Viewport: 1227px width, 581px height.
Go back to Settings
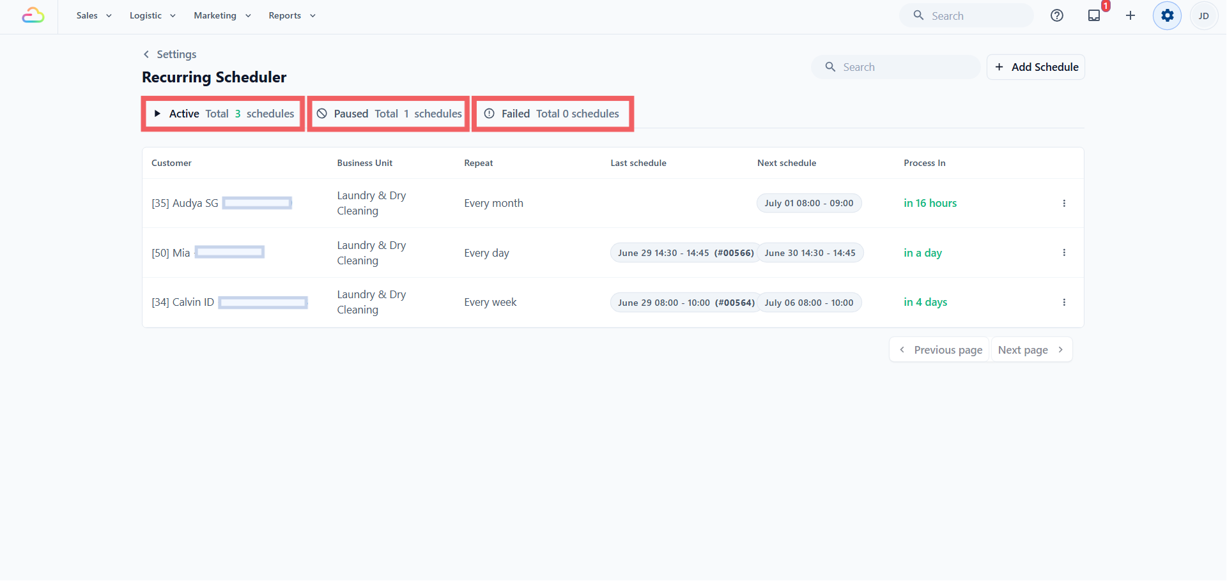[x=169, y=54]
